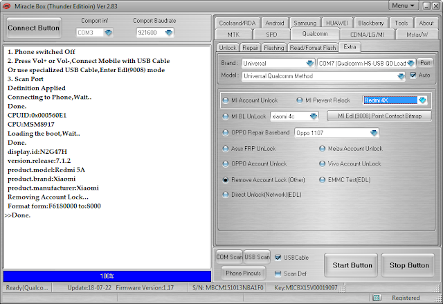Switch to the CDMA/LG/MI tab
This screenshot has height=304, width=443.
click(x=367, y=35)
